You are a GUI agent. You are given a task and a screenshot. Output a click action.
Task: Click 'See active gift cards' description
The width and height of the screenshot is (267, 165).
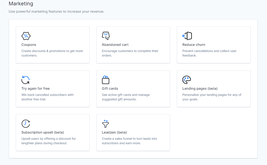tap(126, 97)
